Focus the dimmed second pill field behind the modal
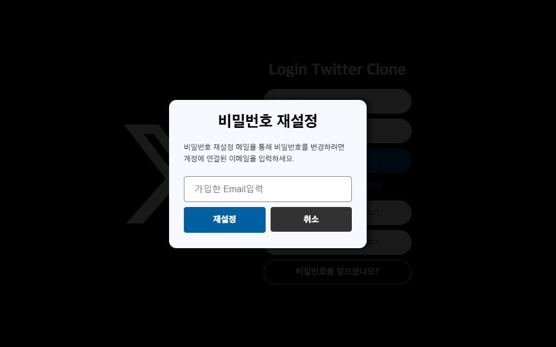556x347 pixels. [x=389, y=131]
